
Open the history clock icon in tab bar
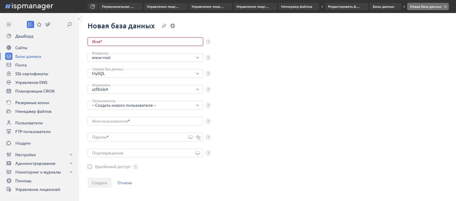pos(92,6)
